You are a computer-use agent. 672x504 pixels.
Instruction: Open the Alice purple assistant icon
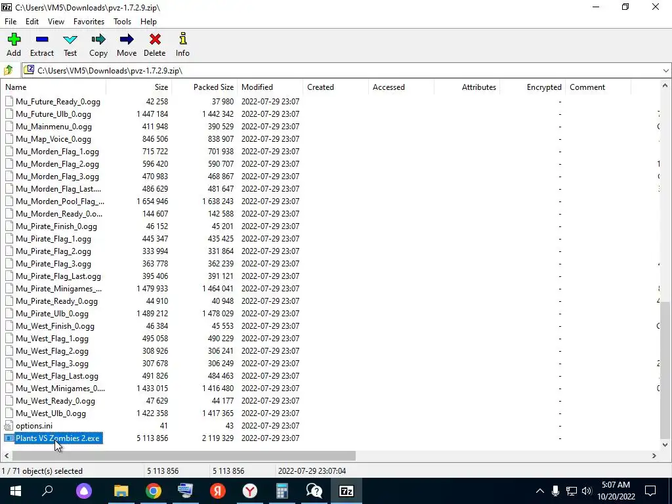point(84,491)
